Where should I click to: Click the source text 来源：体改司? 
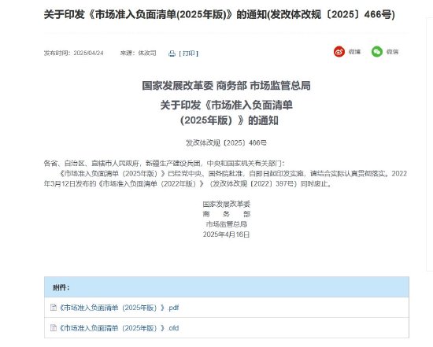[138, 53]
